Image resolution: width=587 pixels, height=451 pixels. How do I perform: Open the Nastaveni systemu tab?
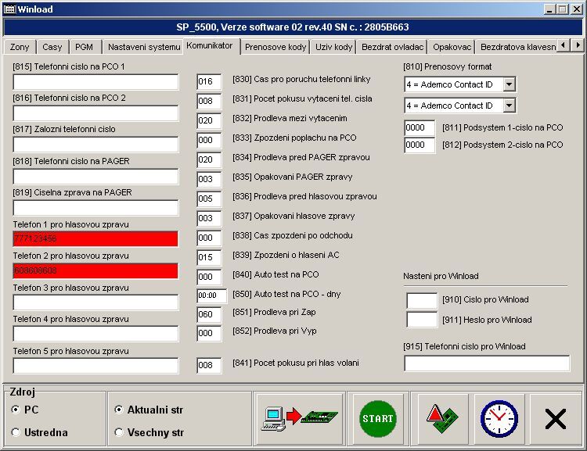[143, 47]
